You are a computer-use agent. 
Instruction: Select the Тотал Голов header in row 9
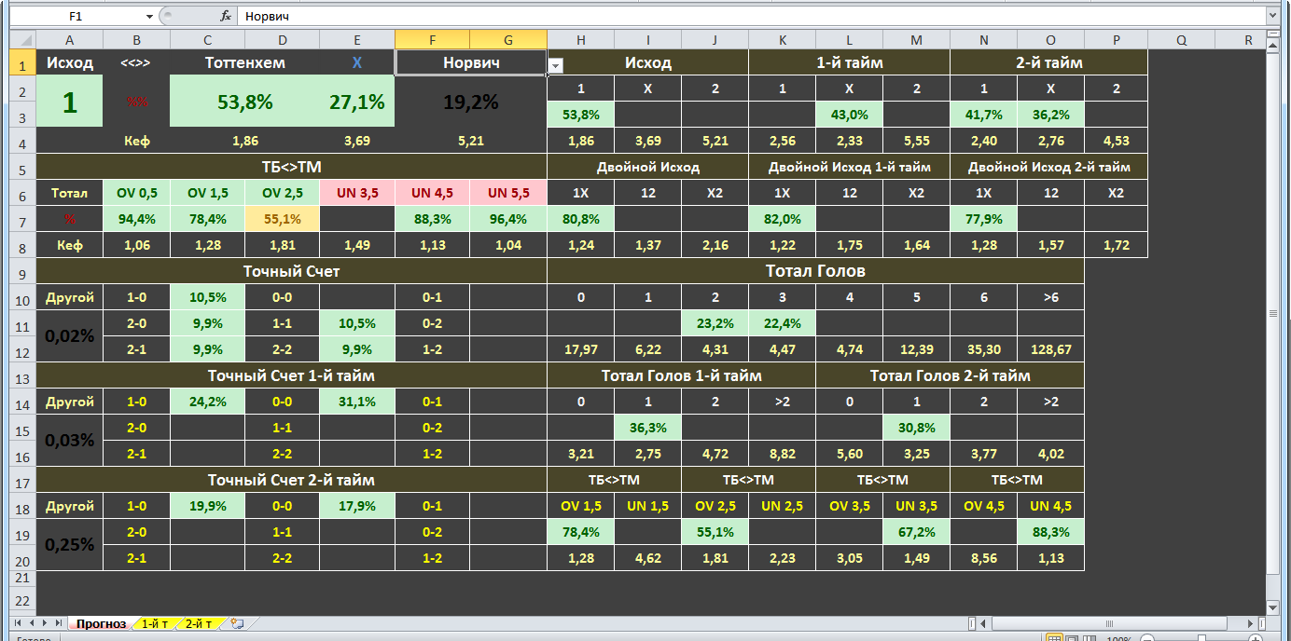815,271
